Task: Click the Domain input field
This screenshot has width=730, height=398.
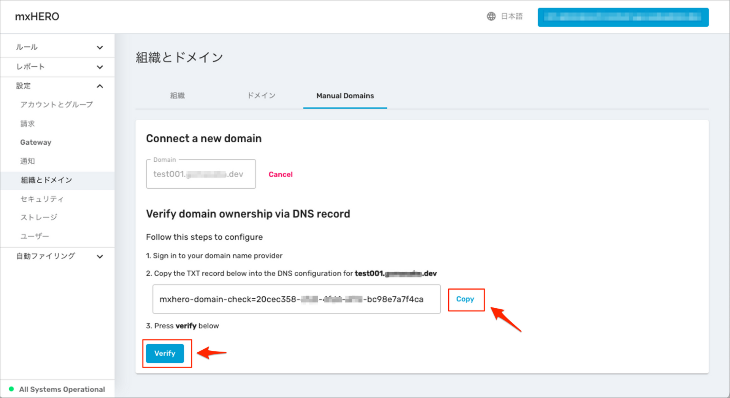Action: coord(201,174)
